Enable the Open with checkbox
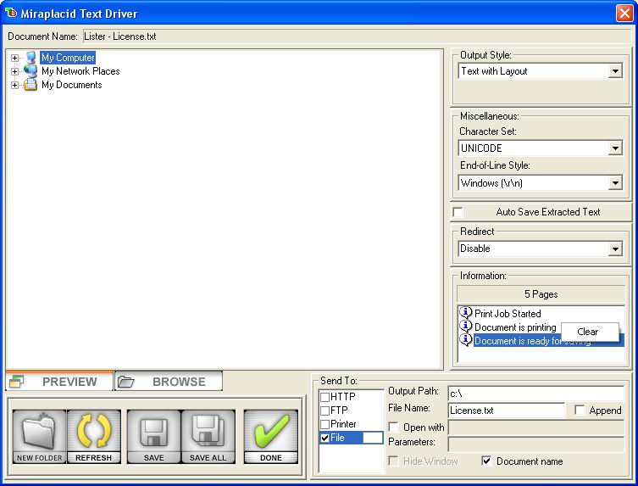This screenshot has width=638, height=486. click(x=393, y=427)
